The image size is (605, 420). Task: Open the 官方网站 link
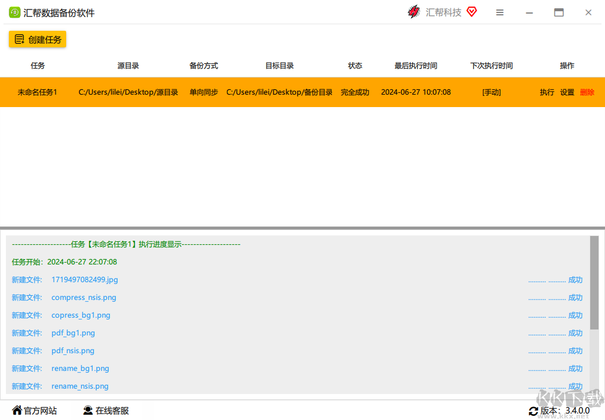pos(39,410)
